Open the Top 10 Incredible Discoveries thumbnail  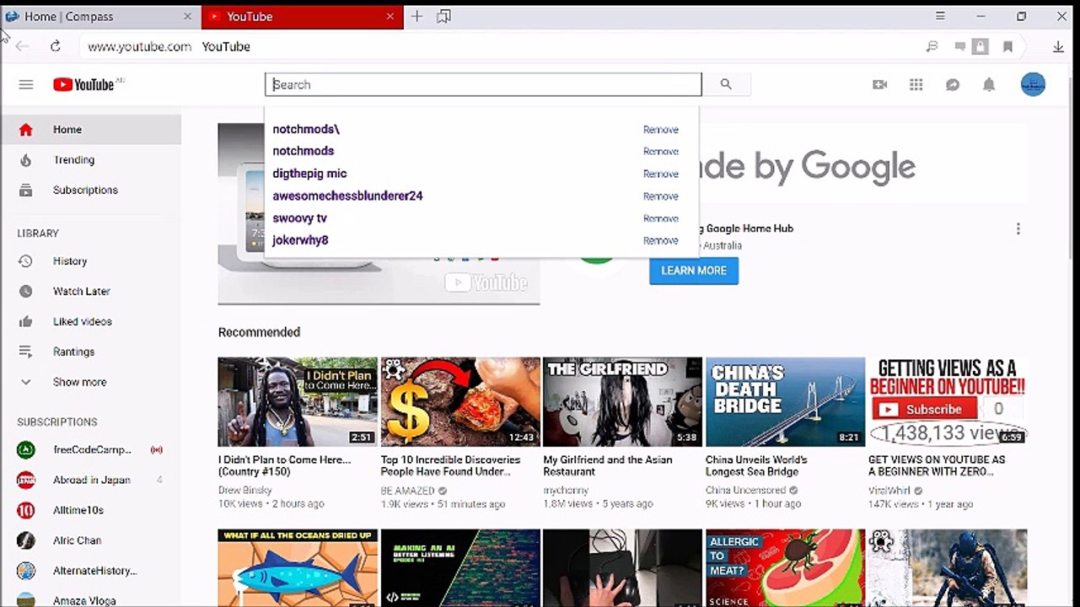460,402
